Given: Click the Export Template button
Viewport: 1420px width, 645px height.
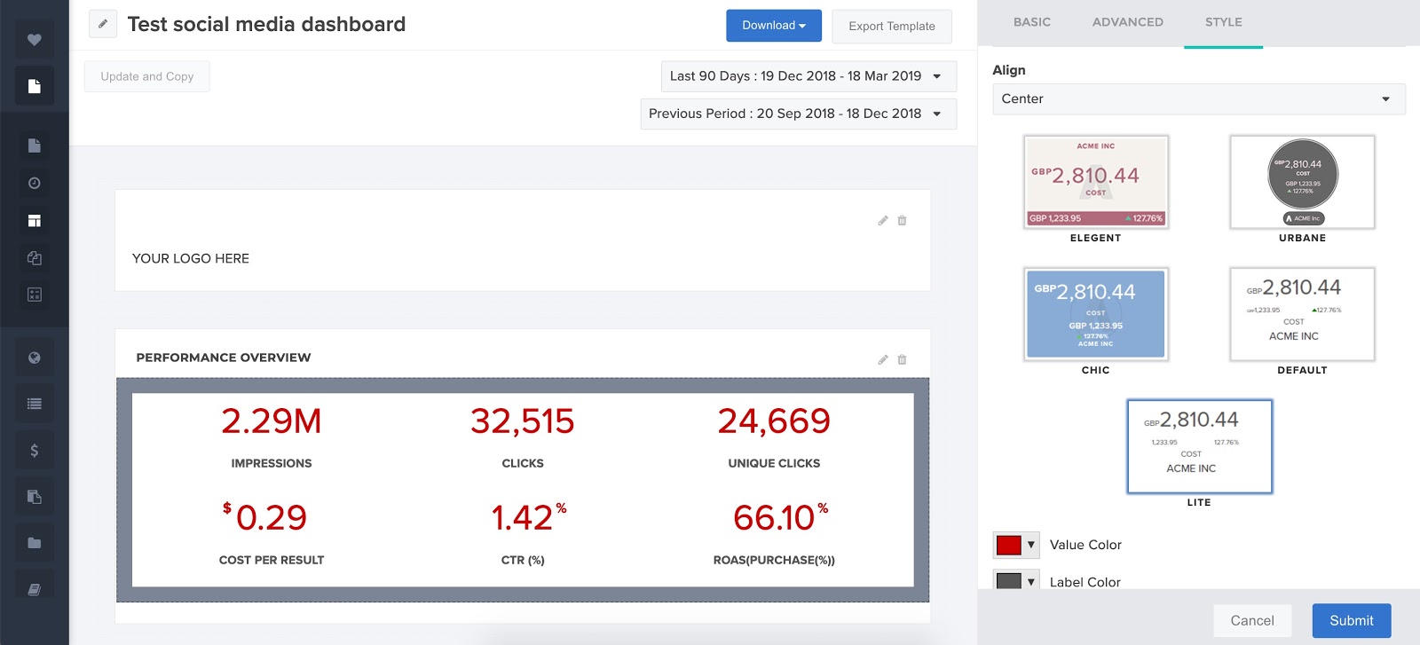Looking at the screenshot, I should tap(891, 27).
